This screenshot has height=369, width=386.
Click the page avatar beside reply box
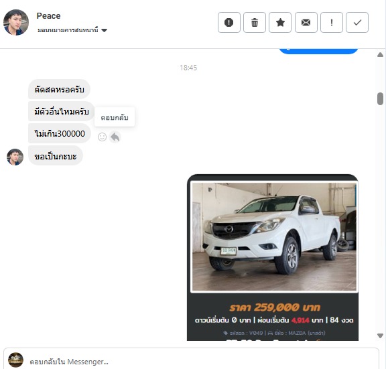pos(16,360)
